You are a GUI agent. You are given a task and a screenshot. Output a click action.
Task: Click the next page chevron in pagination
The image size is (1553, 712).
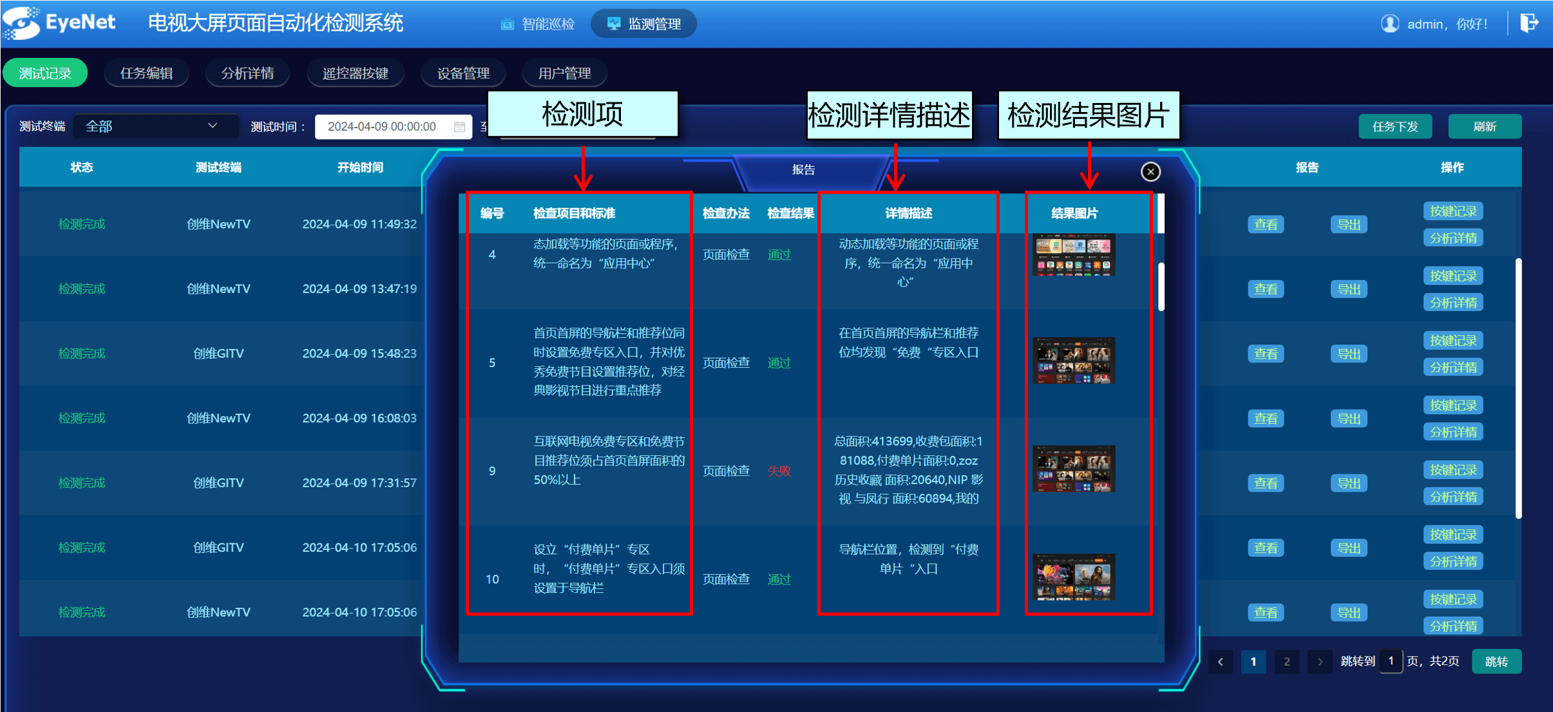tap(1319, 661)
